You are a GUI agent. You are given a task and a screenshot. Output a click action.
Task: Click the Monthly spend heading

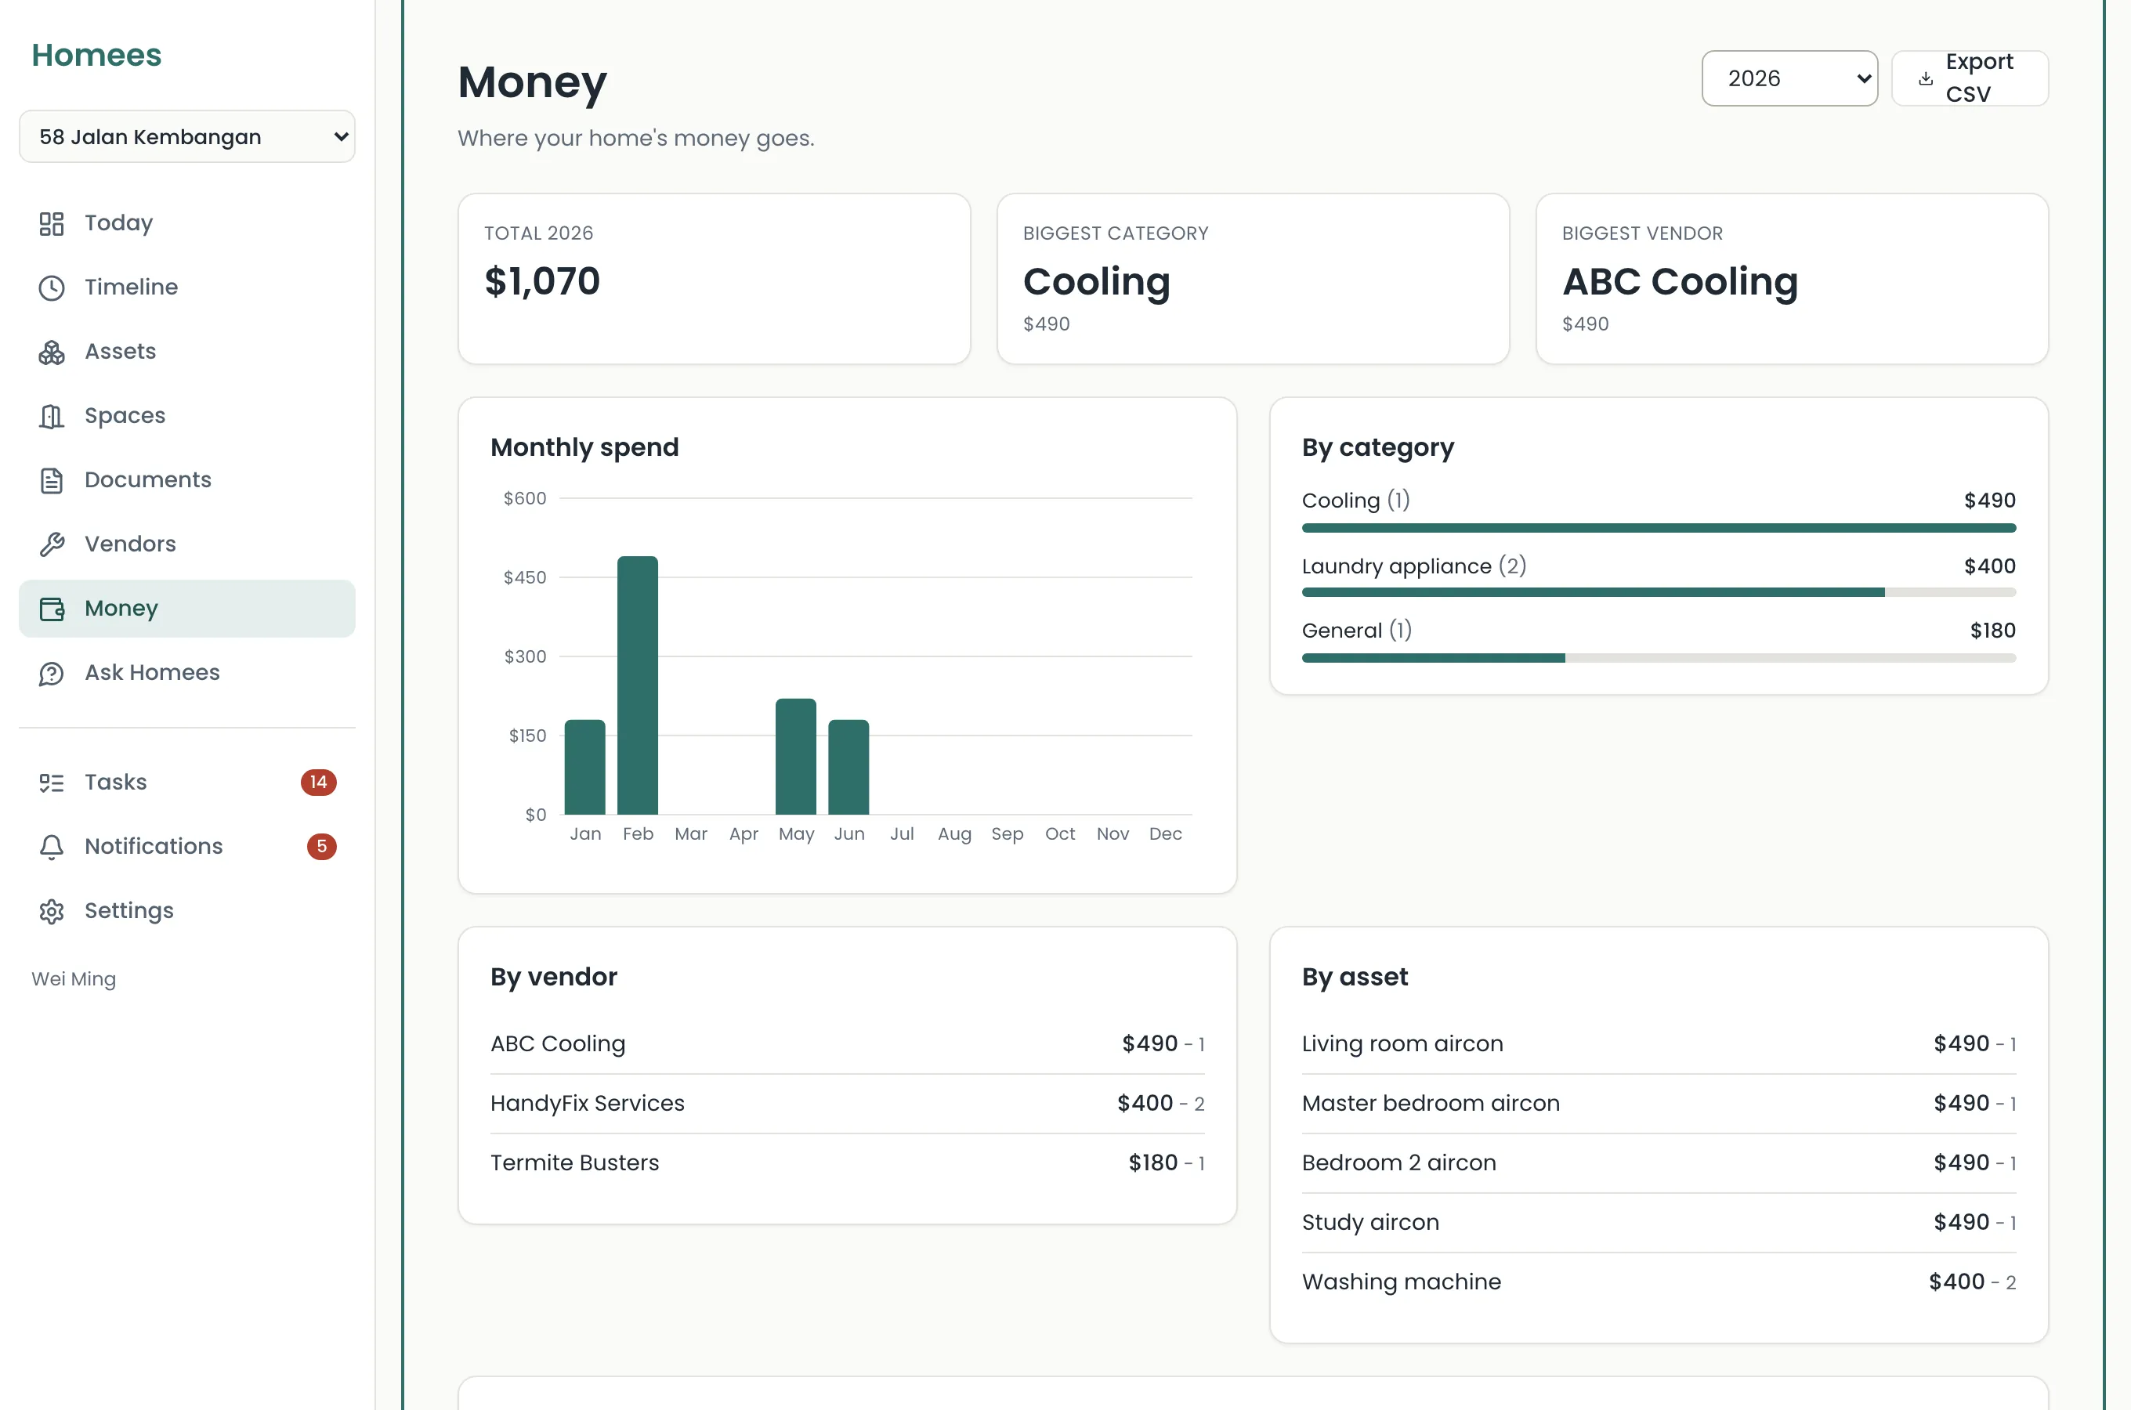coord(584,448)
